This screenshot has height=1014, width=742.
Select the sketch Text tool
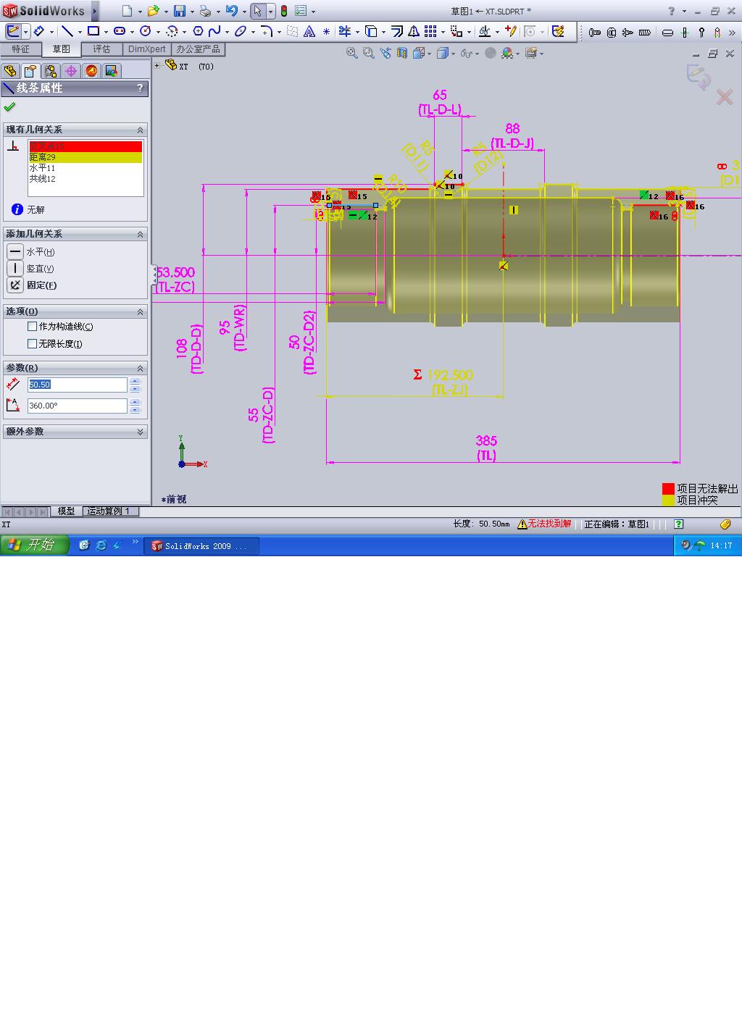(x=309, y=31)
